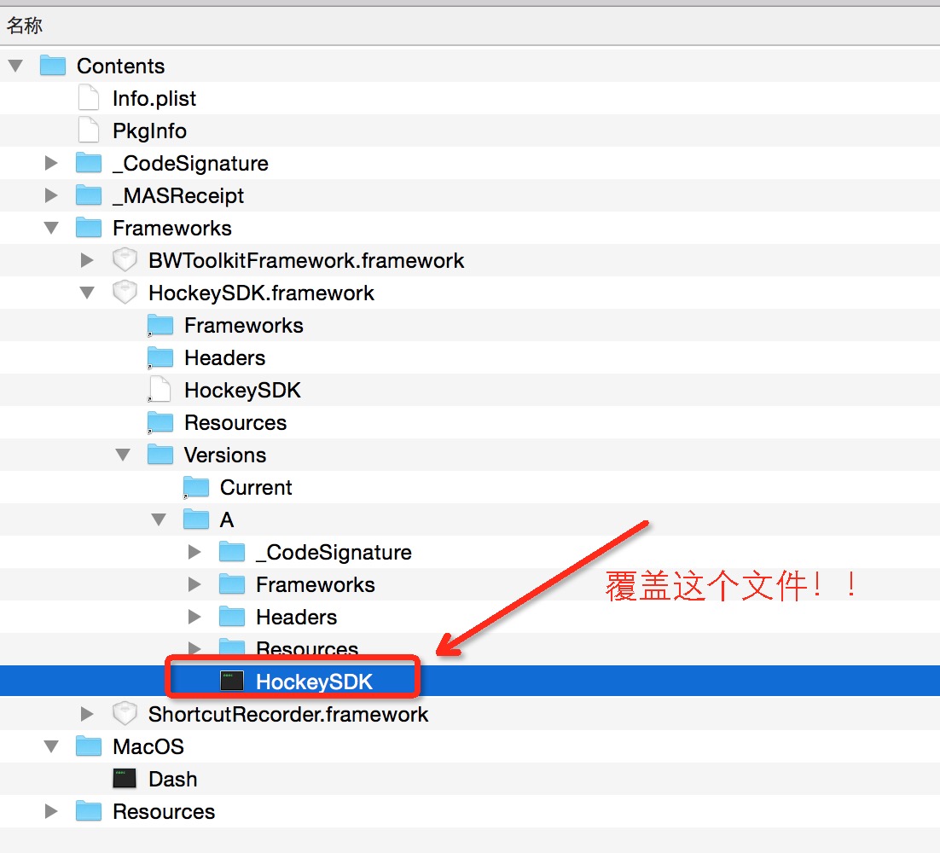940x853 pixels.
Task: Select the MacOS folder name
Action: (148, 746)
